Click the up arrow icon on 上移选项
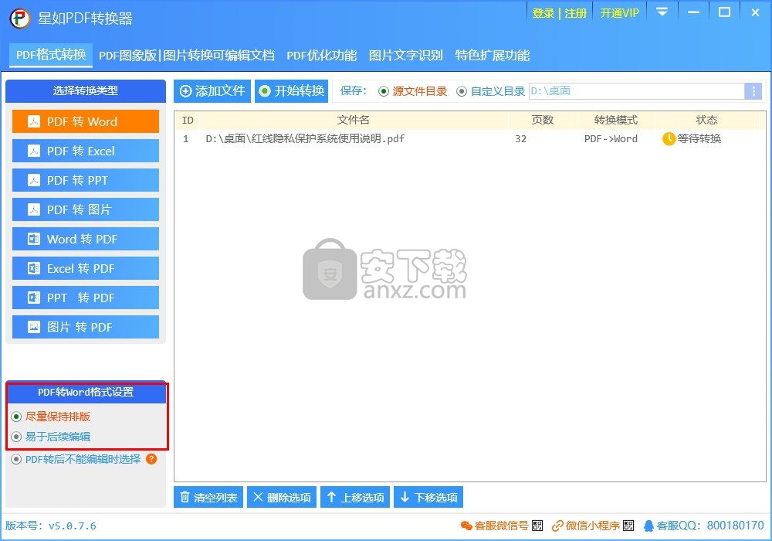 (332, 497)
